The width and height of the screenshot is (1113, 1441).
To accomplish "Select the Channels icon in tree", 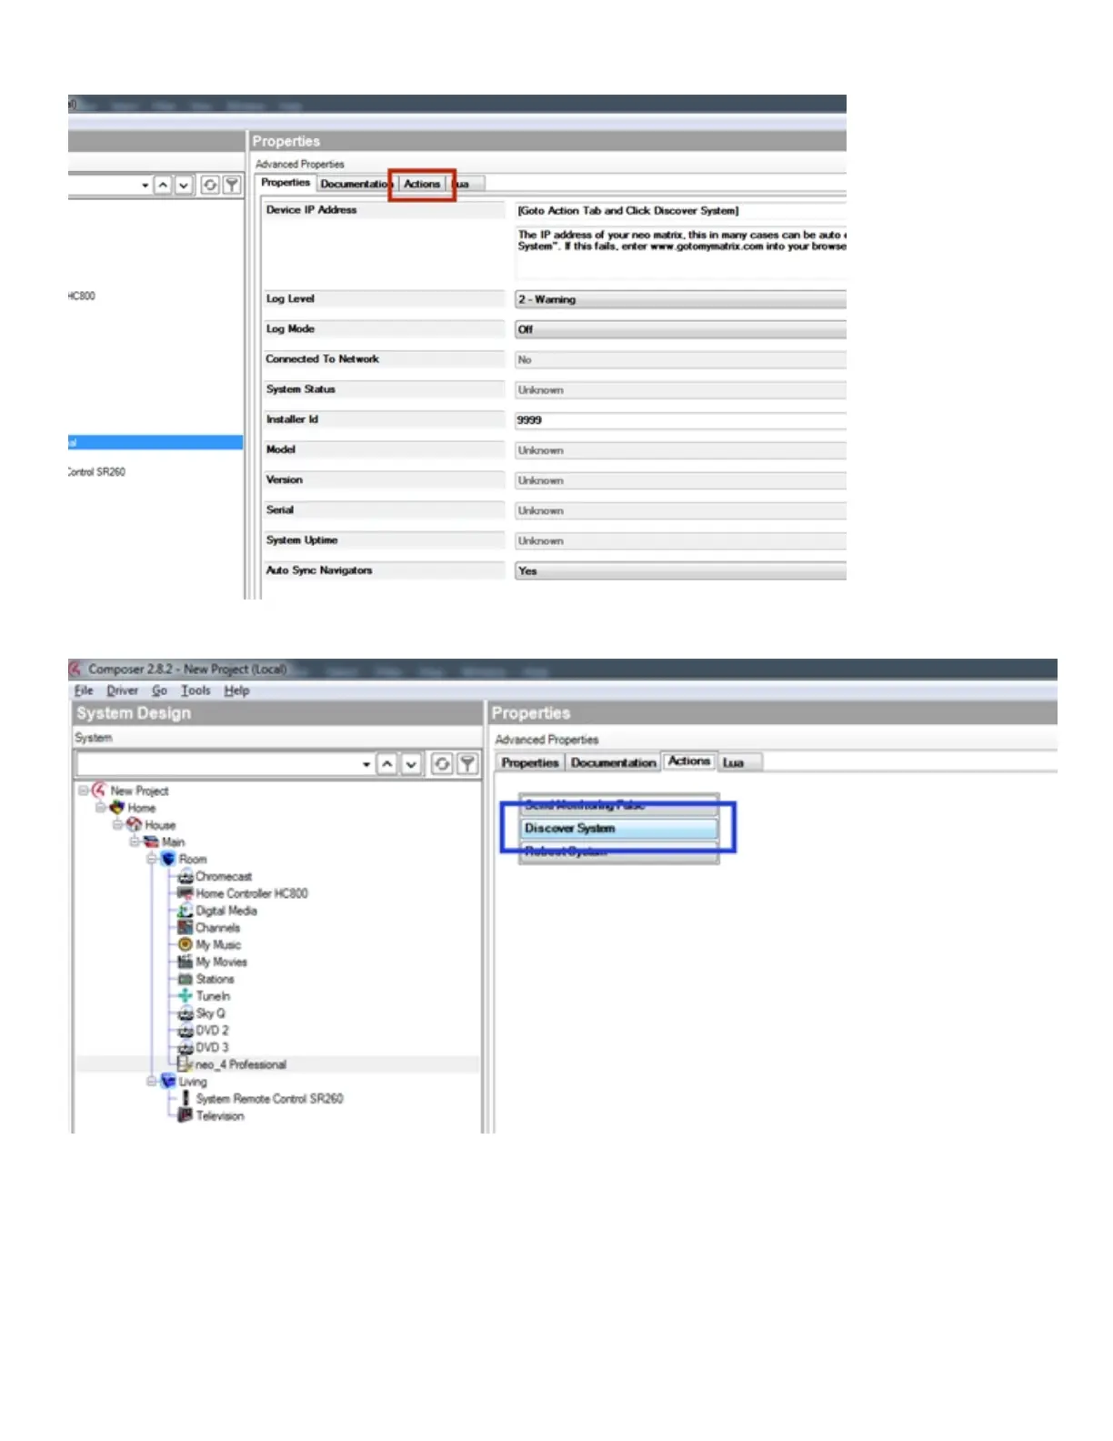I will (x=185, y=928).
